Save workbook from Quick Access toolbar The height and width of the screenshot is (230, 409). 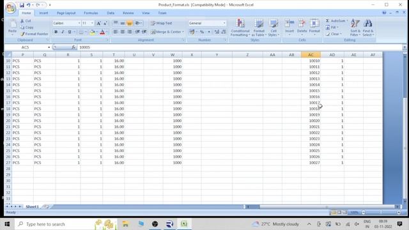pos(22,5)
